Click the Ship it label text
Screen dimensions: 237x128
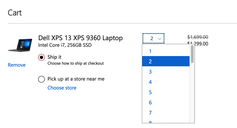pos(54,57)
